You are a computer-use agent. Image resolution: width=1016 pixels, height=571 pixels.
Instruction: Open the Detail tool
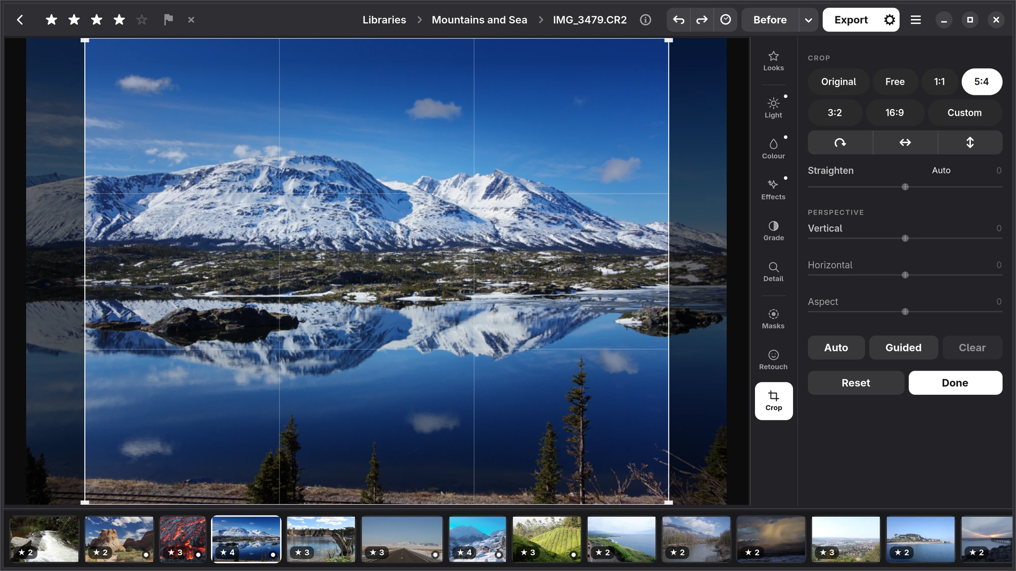pyautogui.click(x=773, y=272)
